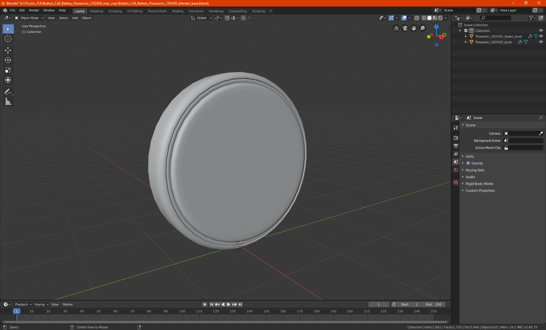
Task: Activate the Rotate tool
Action: tap(8, 60)
